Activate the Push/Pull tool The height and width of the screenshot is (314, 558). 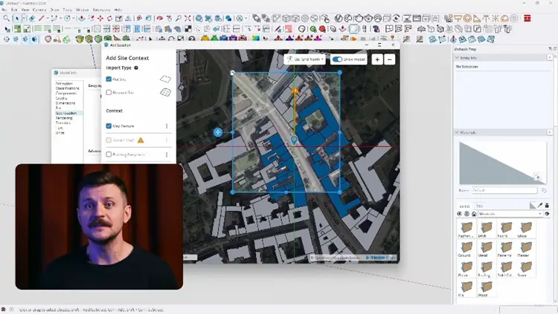(x=82, y=18)
